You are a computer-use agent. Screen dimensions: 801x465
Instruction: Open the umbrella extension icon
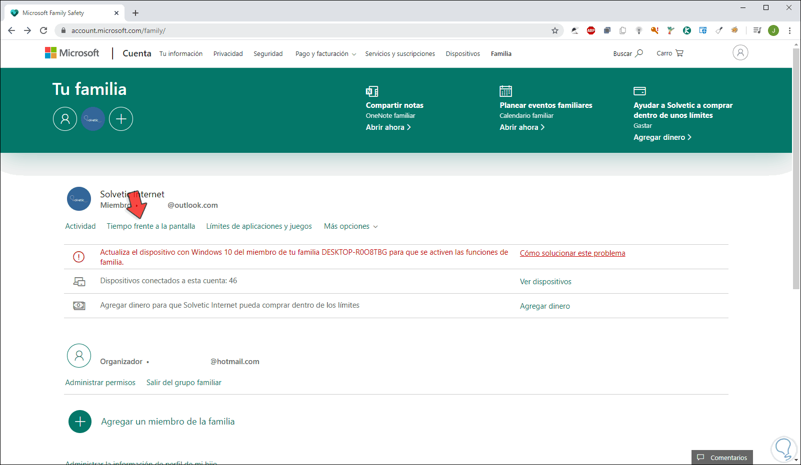coord(575,30)
